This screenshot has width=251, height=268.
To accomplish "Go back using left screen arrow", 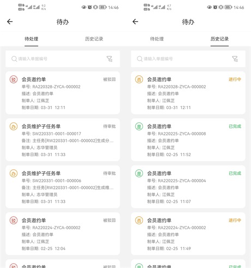I will click(10, 22).
